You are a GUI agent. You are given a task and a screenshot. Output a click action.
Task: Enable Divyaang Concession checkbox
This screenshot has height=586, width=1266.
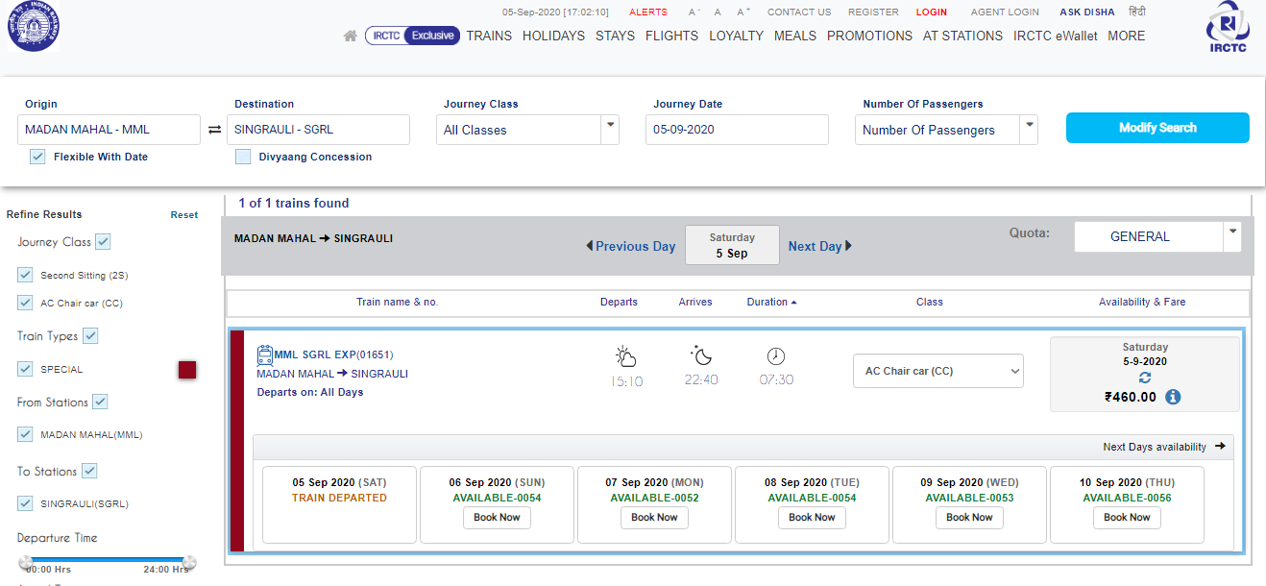243,157
